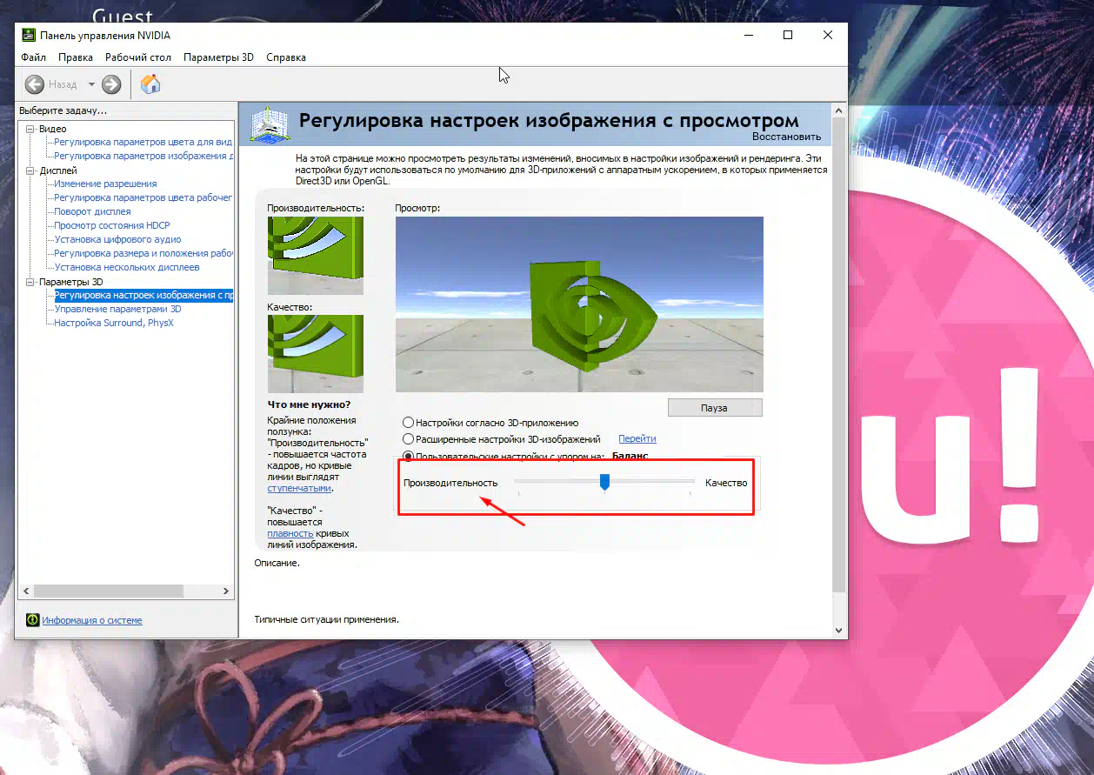This screenshot has height=775, width=1094.
Task: Open the ступенчатыми help link
Action: (298, 488)
